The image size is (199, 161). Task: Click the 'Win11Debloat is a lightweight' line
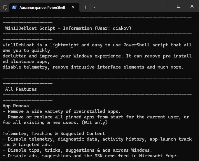click(97, 45)
